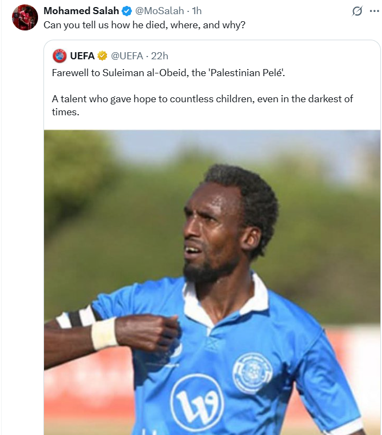Click UEFA's gold verified badge

(x=102, y=56)
